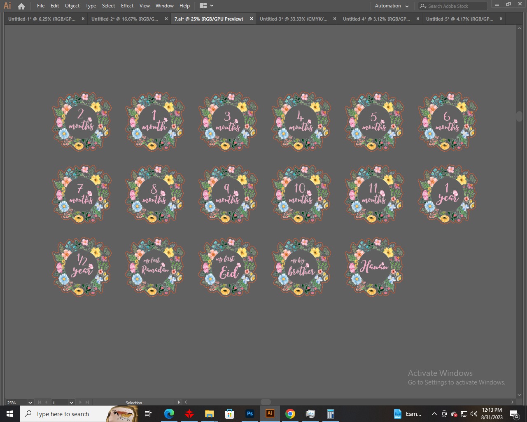Expand the arrange documents dropdown arrow
This screenshot has height=422, width=527.
(212, 6)
